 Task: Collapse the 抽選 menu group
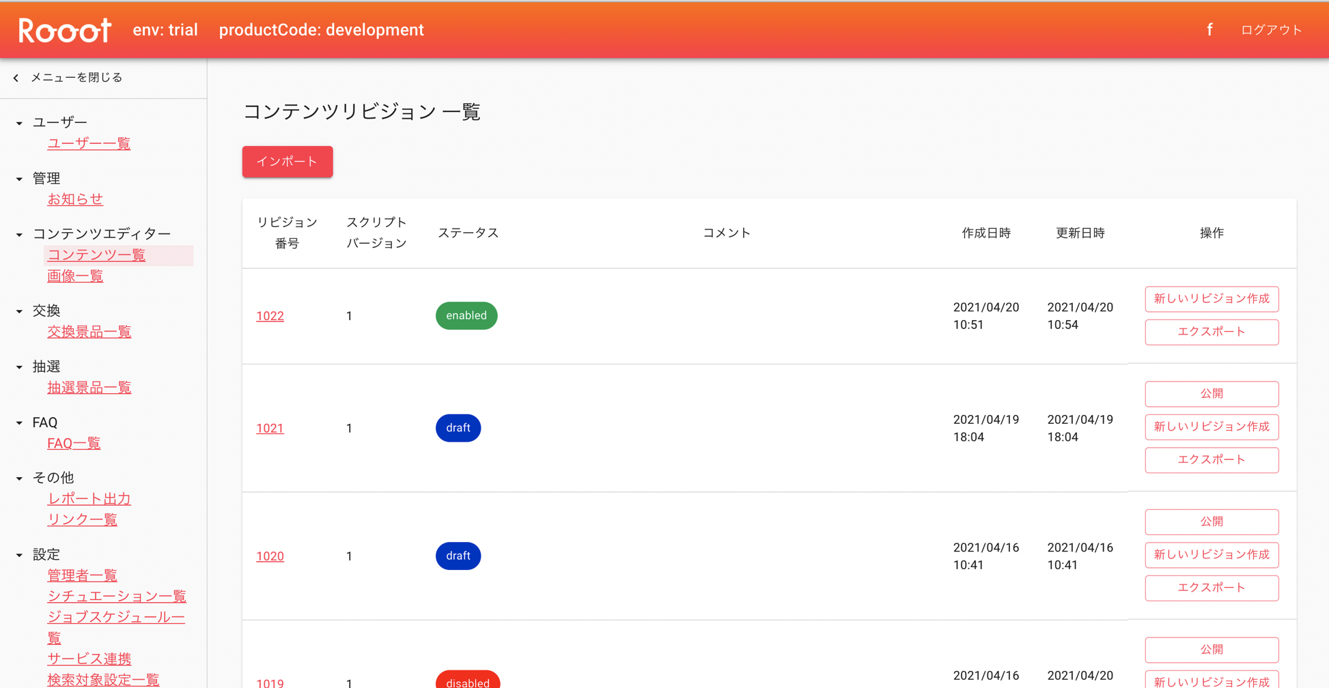[x=19, y=367]
